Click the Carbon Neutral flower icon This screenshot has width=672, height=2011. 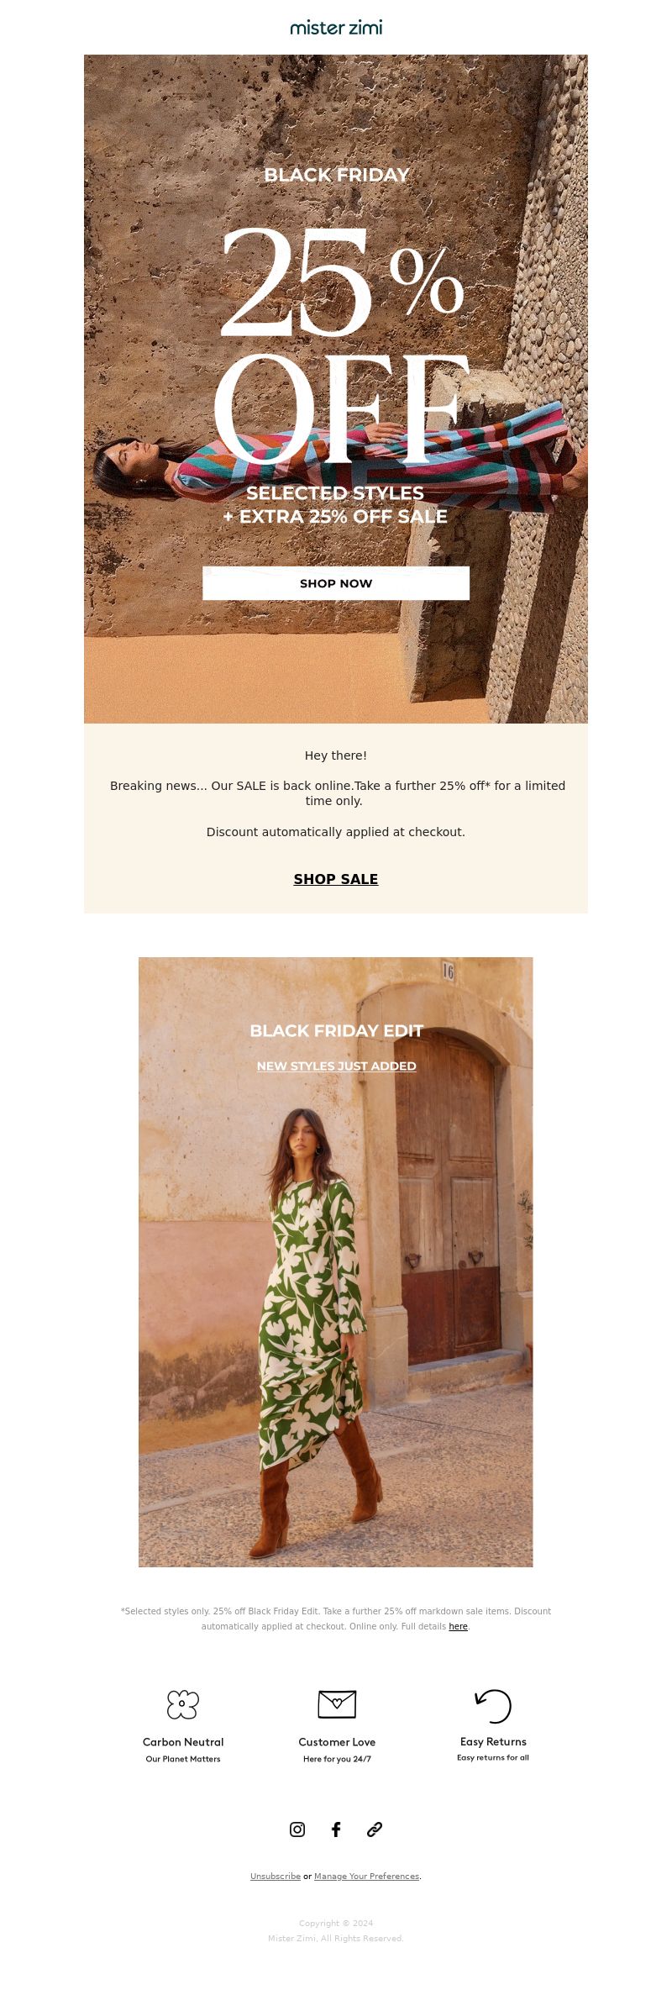click(183, 1705)
